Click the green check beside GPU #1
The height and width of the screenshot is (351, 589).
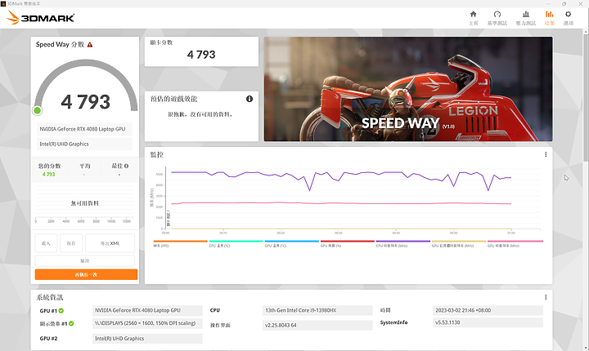coord(61,310)
